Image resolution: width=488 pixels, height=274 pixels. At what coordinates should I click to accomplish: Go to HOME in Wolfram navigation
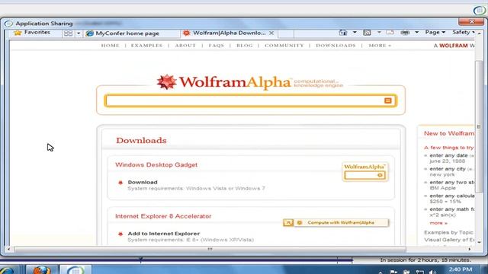click(110, 46)
